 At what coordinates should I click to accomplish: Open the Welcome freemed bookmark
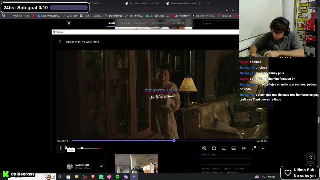204,16
